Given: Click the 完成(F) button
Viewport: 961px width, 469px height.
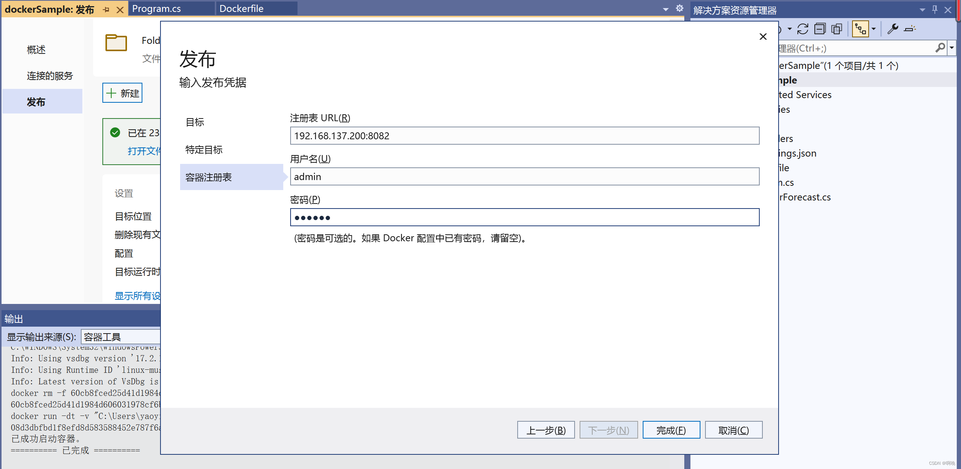Looking at the screenshot, I should (671, 430).
